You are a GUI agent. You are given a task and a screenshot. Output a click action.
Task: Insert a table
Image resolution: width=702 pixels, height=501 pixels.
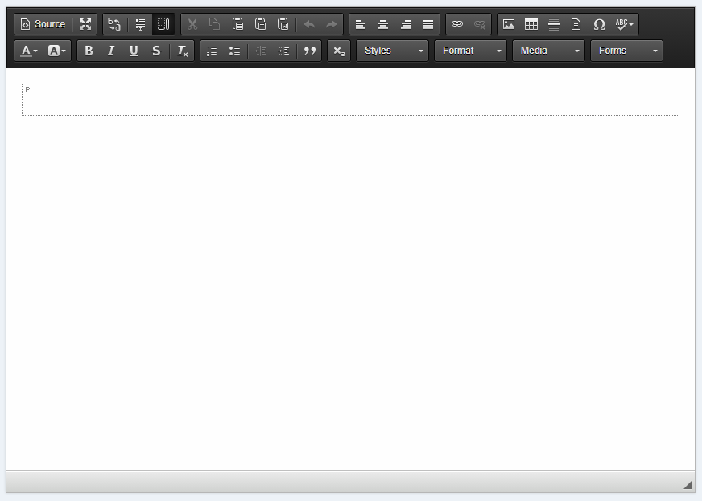tap(531, 23)
